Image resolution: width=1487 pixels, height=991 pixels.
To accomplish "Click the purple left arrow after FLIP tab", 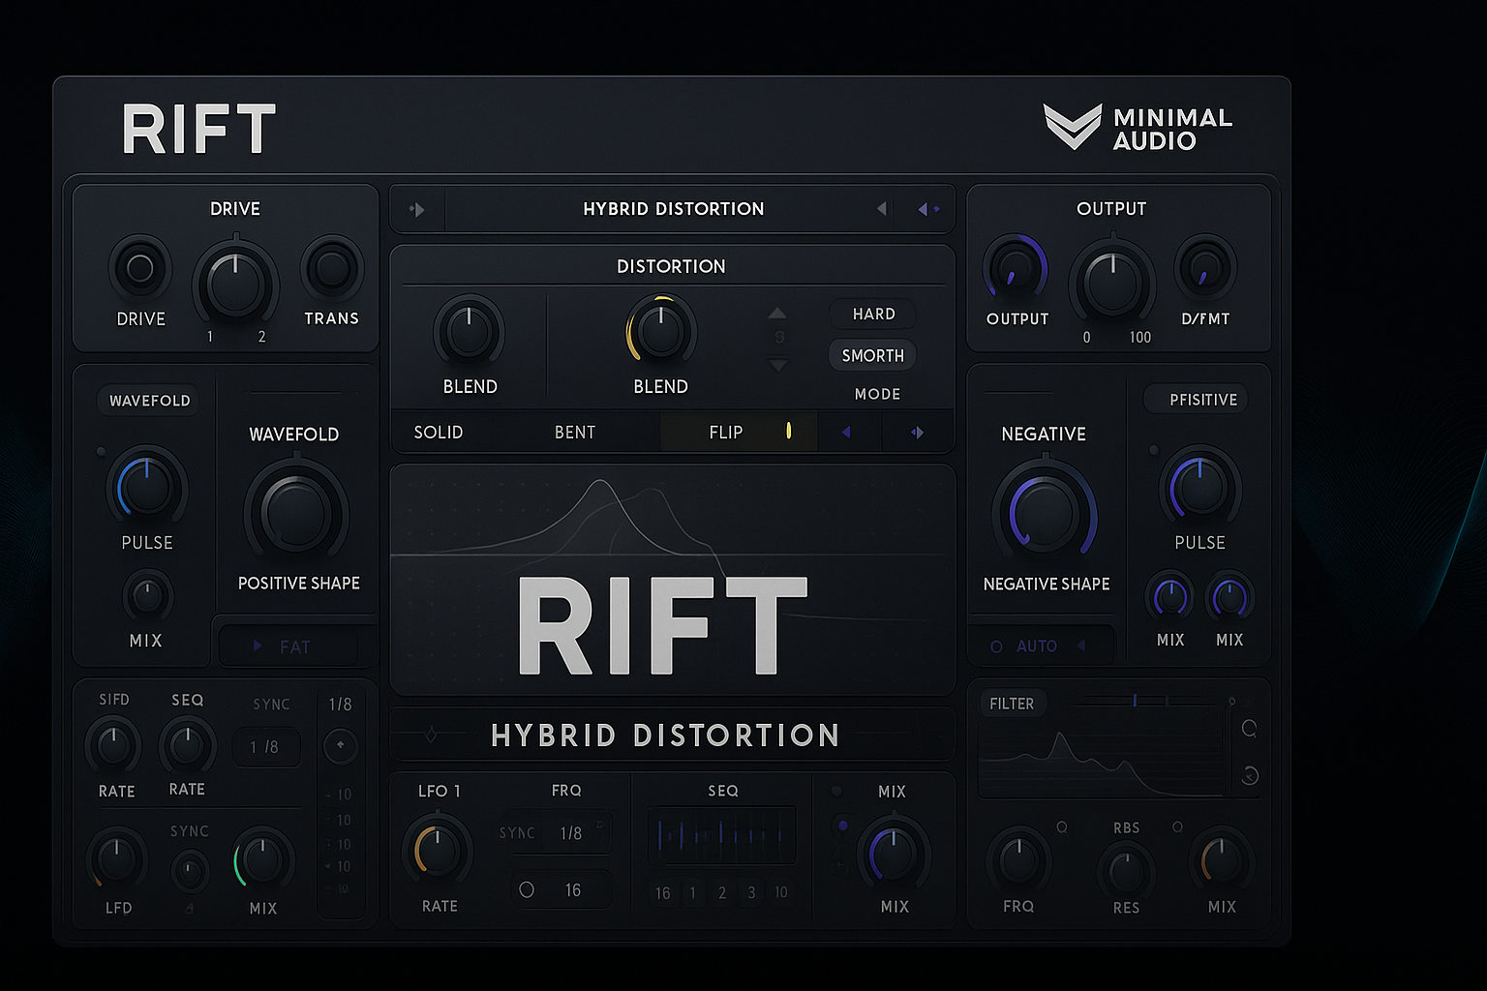I will [x=846, y=433].
